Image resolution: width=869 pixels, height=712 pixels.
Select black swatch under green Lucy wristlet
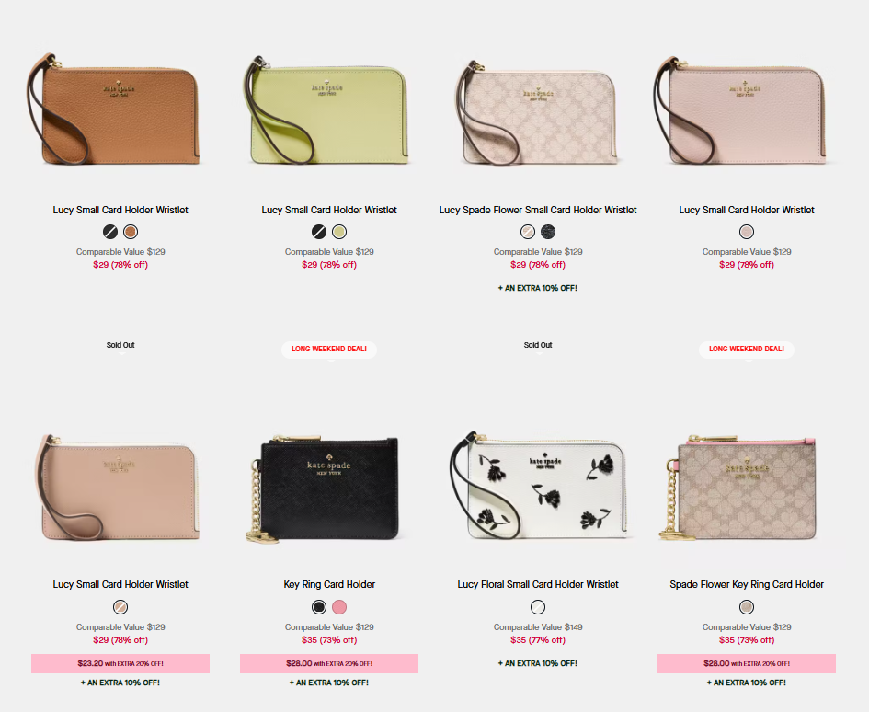coord(319,232)
